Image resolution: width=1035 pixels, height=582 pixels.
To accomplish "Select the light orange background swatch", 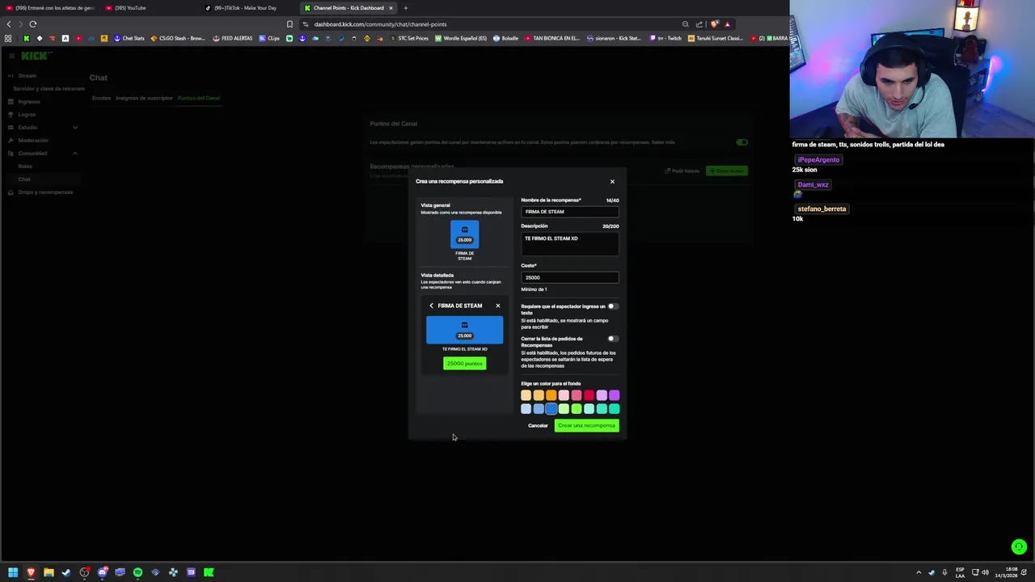I will click(x=526, y=395).
